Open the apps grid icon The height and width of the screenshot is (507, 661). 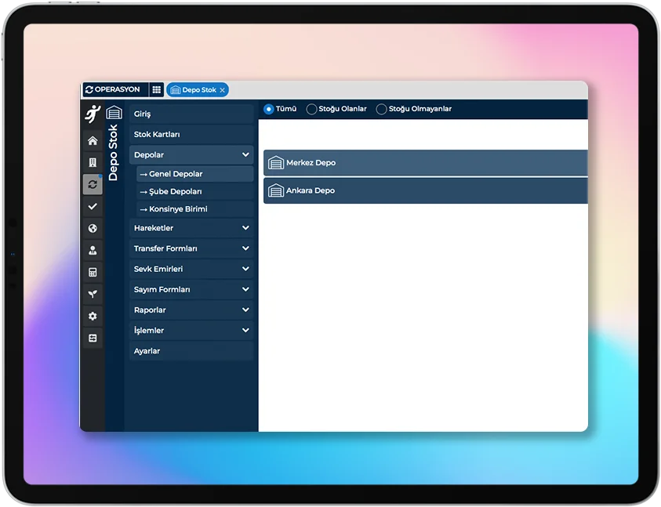pos(157,90)
